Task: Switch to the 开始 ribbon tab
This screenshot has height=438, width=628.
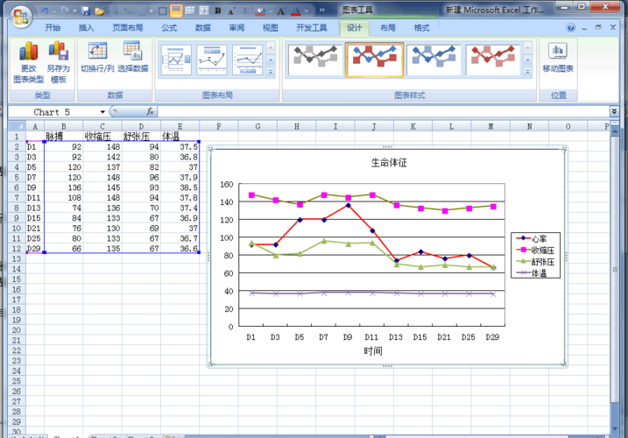Action: (x=53, y=28)
